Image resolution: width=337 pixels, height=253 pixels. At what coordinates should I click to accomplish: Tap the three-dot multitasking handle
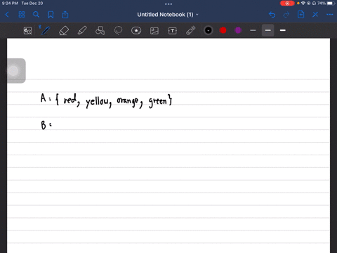(168, 4)
